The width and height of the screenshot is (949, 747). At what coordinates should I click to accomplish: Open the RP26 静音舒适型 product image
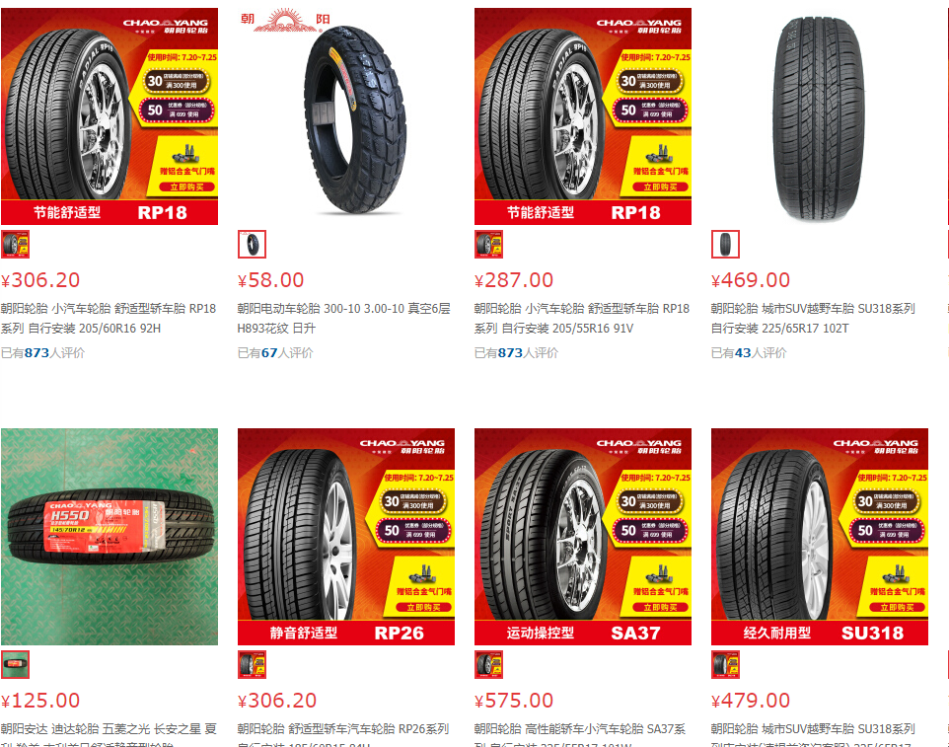[x=346, y=537]
